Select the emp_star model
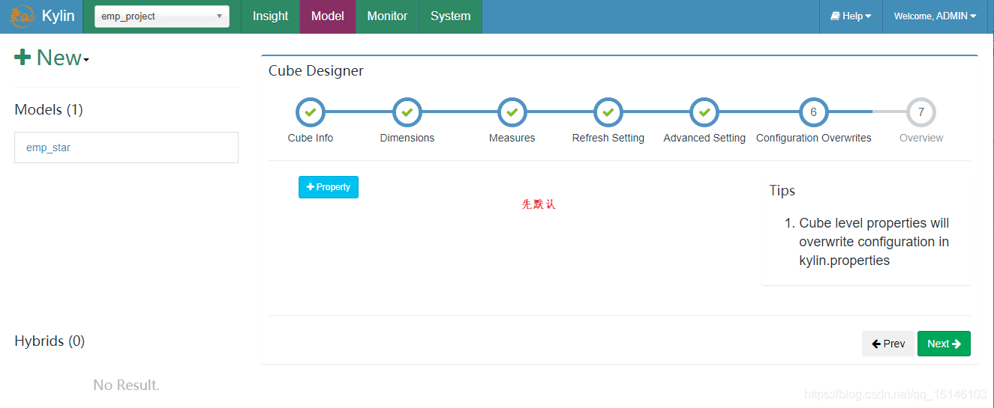The image size is (994, 408). tap(126, 147)
